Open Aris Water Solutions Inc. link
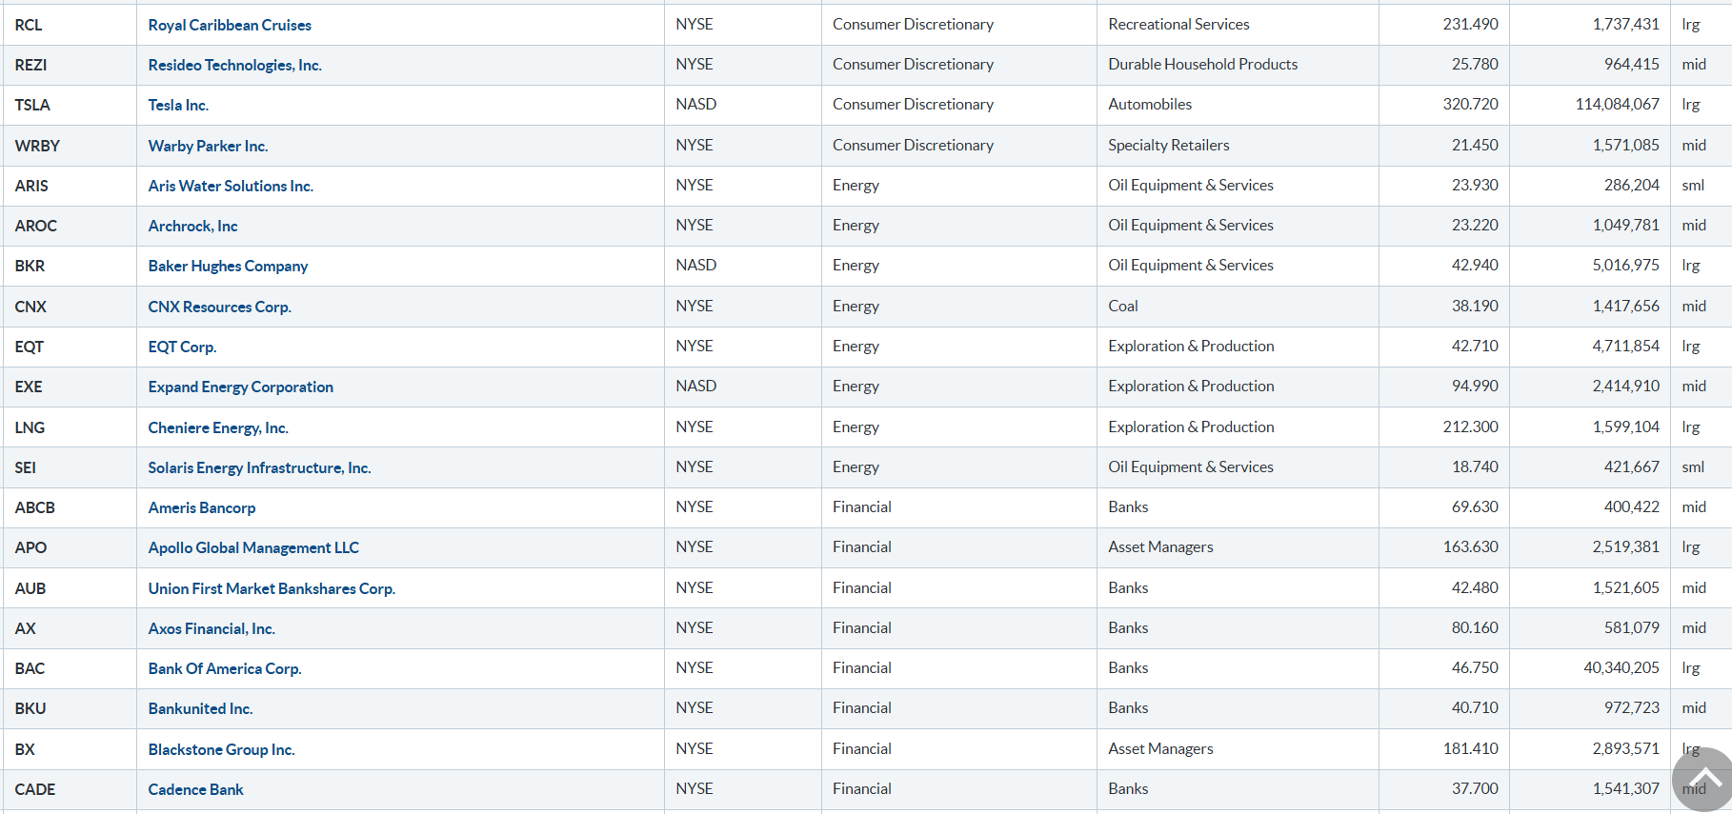The height and width of the screenshot is (814, 1732). click(231, 186)
